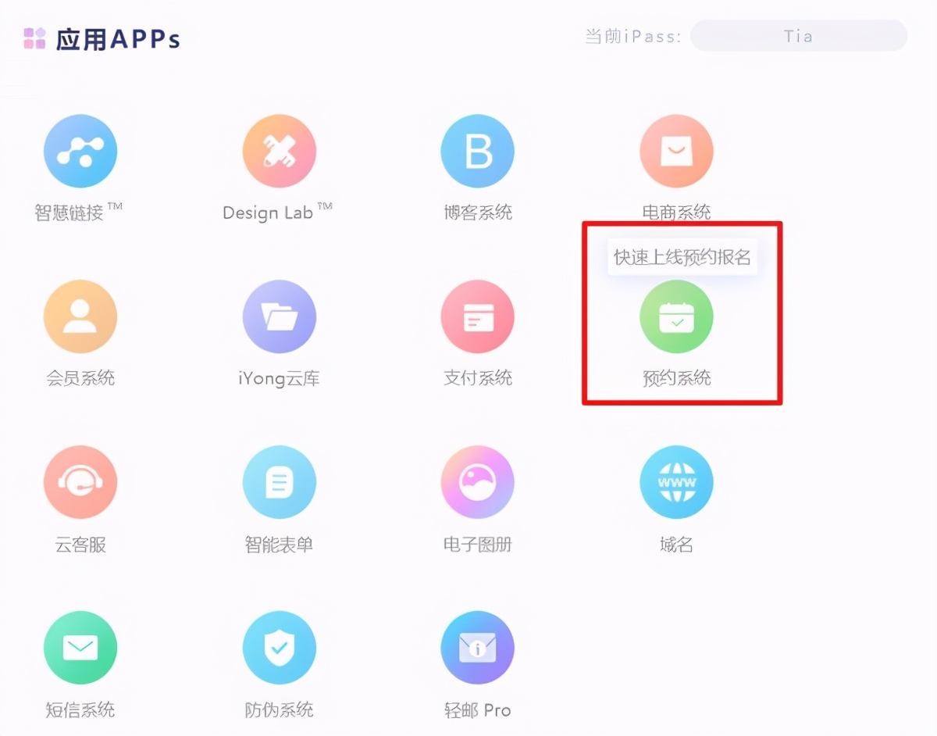Screen dimensions: 937x736
Task: Click the 电子图册 label
Action: coord(478,545)
